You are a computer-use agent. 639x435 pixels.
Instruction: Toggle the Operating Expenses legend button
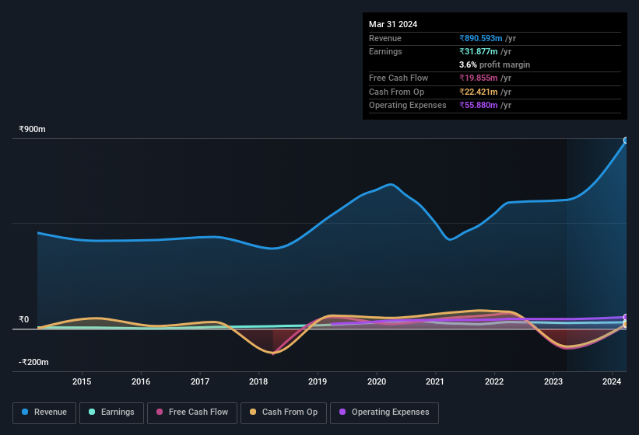point(384,412)
